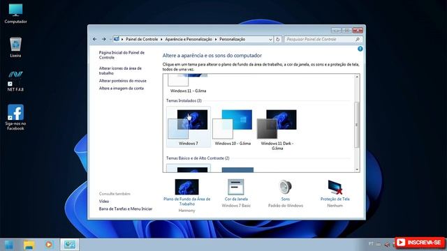Image resolution: width=447 pixels, height=251 pixels.
Task: Click the theme list scroll up arrow
Action: (x=357, y=77)
